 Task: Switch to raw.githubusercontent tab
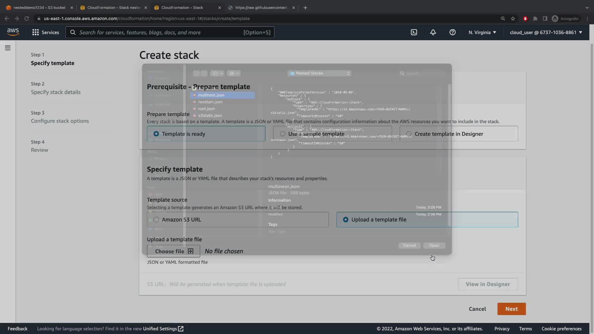pos(261,7)
